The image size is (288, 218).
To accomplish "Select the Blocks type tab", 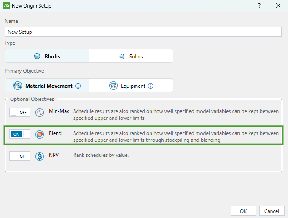I will pyautogui.click(x=47, y=56).
